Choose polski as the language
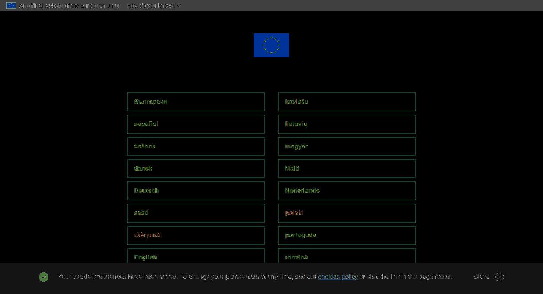543x294 pixels. point(347,213)
